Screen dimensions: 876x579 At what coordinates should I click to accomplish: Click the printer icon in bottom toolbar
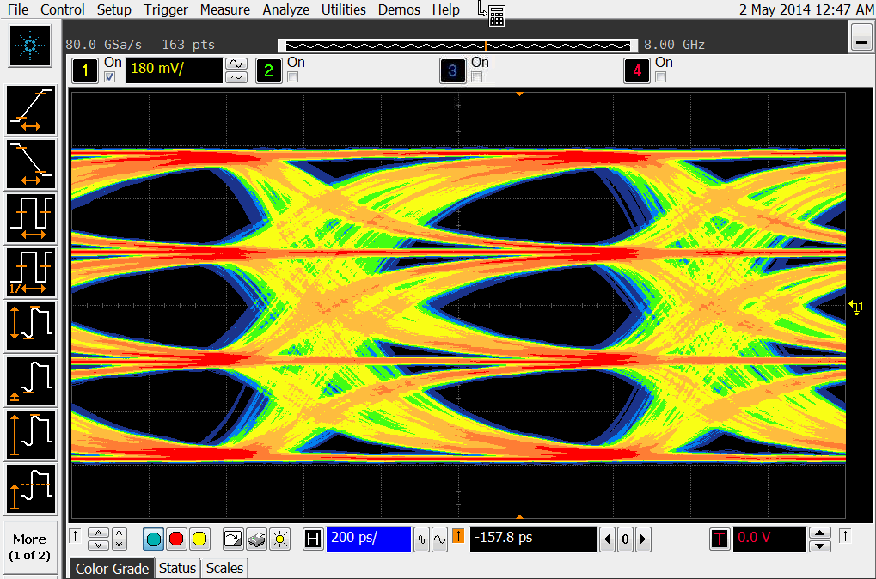256,539
